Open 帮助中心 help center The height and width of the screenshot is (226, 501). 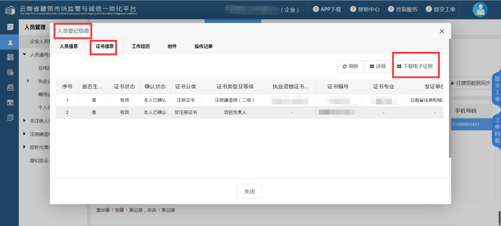[365, 10]
